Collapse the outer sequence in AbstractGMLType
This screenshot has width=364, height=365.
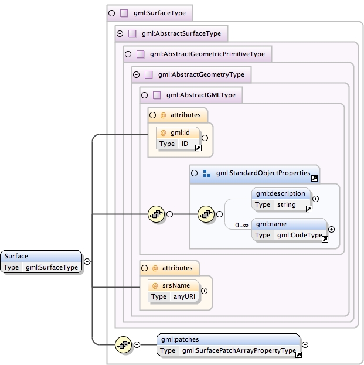point(170,214)
